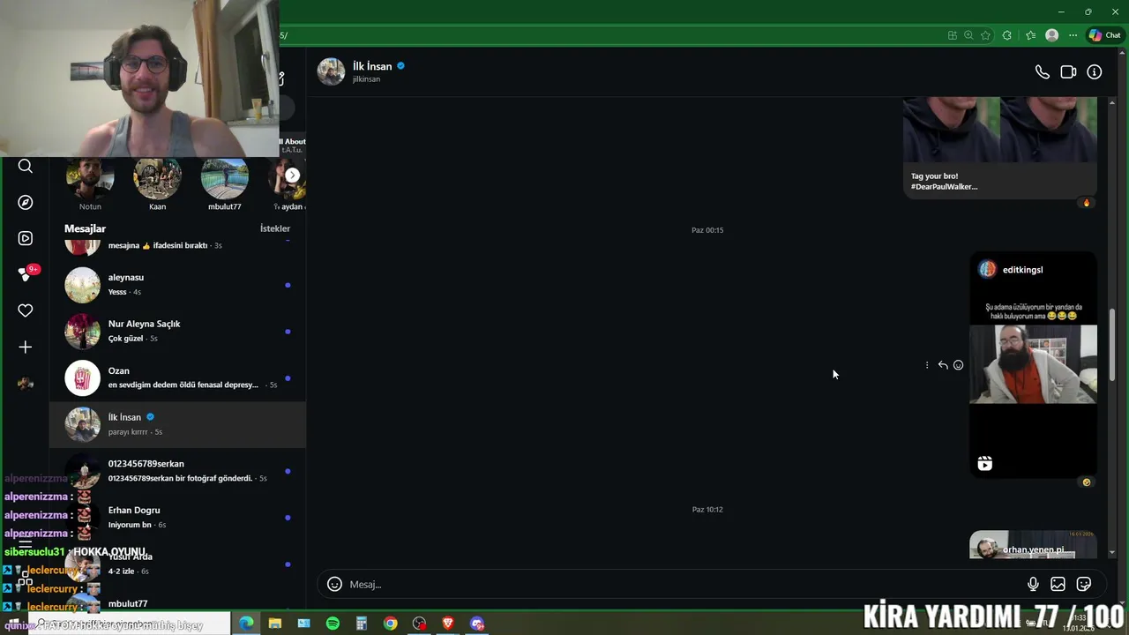Click the chat vertical scrollbar thumb

point(1112,345)
